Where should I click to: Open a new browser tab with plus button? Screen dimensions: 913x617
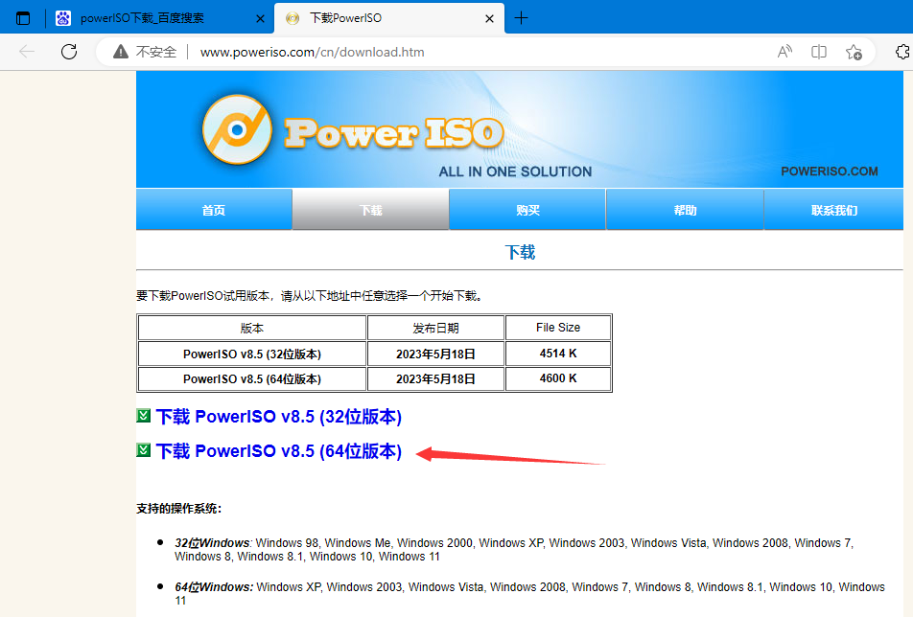point(522,18)
